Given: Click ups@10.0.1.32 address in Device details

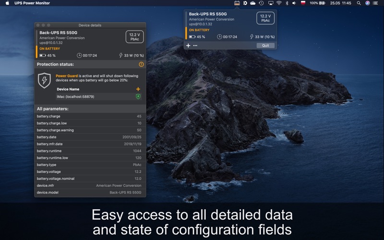Looking at the screenshot, I should click(x=51, y=43).
